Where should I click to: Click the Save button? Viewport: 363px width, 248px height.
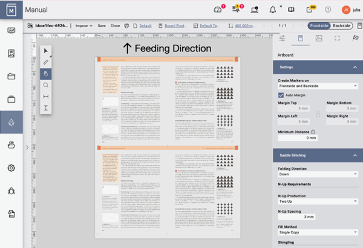coord(102,26)
